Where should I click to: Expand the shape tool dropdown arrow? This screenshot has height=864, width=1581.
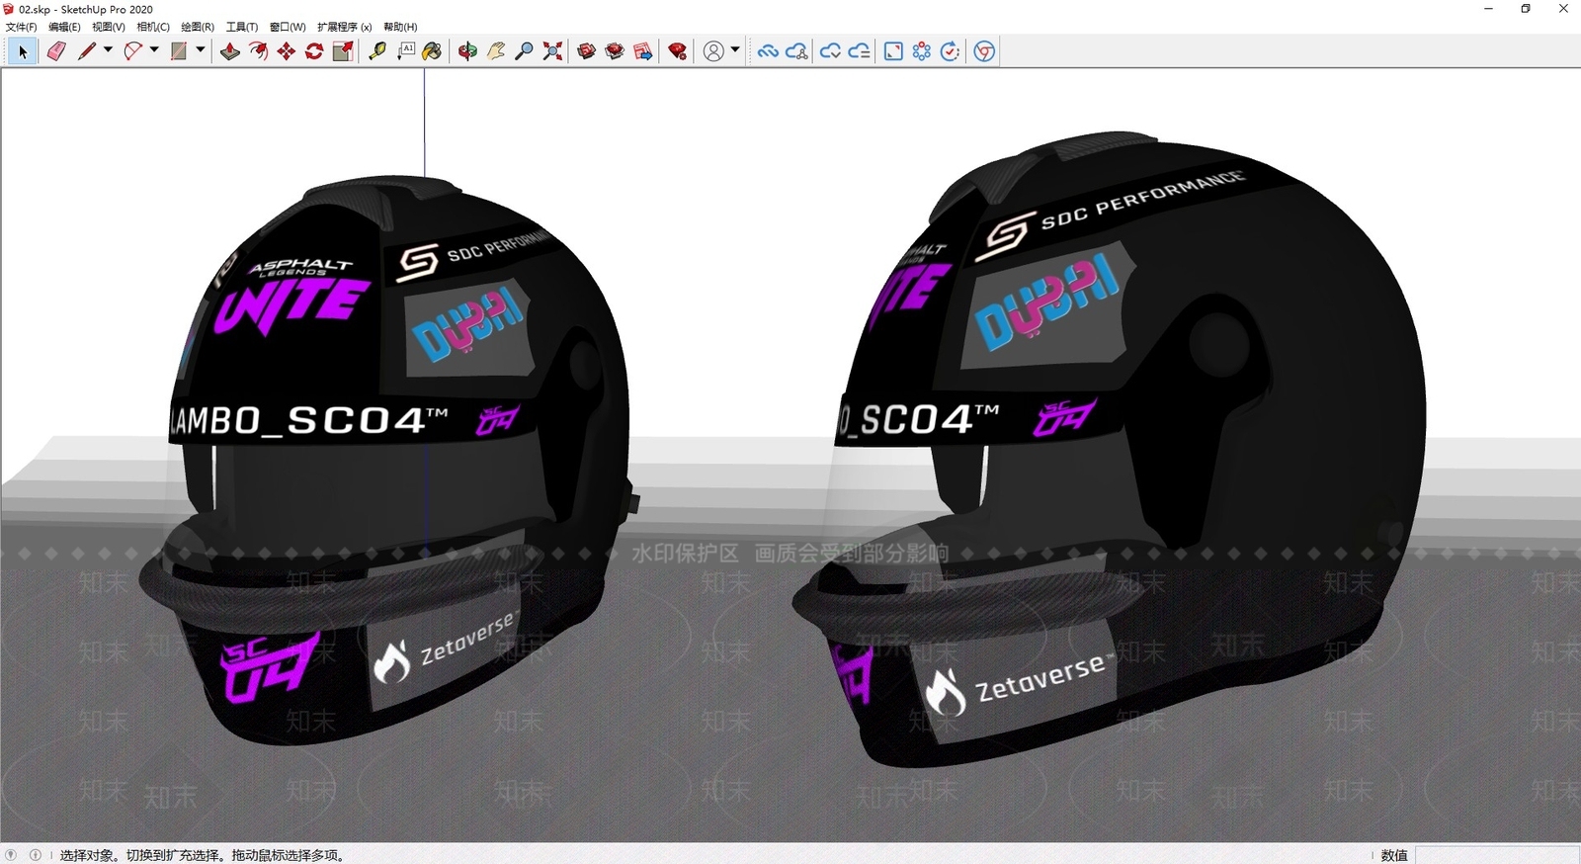[x=201, y=50]
